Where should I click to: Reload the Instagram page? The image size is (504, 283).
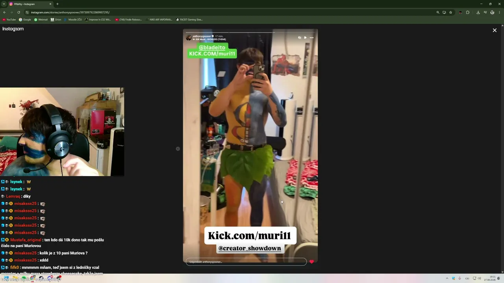pyautogui.click(x=19, y=12)
